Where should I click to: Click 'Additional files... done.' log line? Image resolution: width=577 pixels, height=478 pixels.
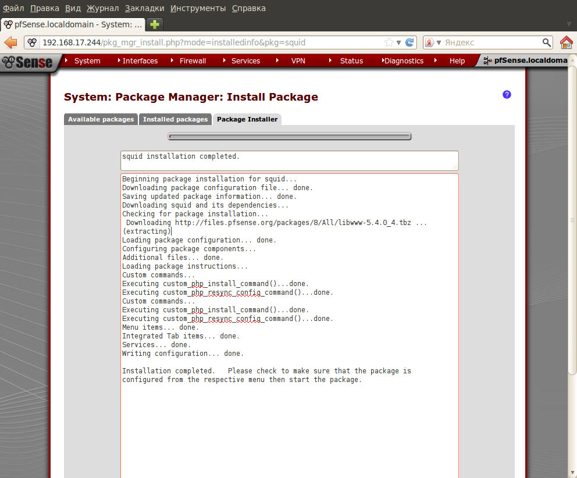pos(173,258)
